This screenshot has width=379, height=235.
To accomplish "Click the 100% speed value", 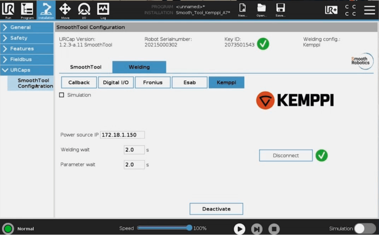I will point(200,228).
